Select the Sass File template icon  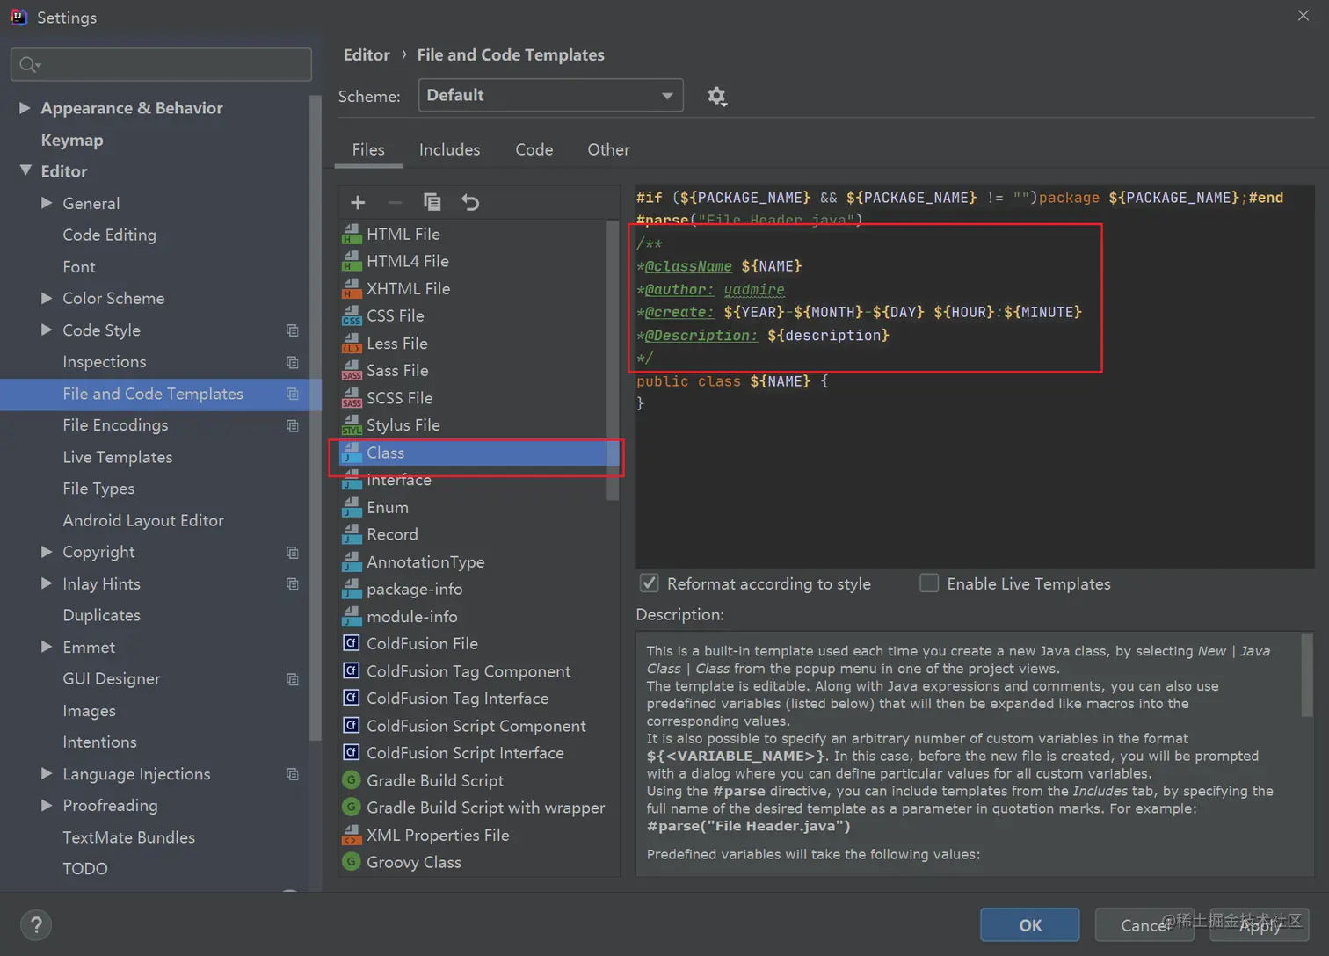pyautogui.click(x=352, y=370)
